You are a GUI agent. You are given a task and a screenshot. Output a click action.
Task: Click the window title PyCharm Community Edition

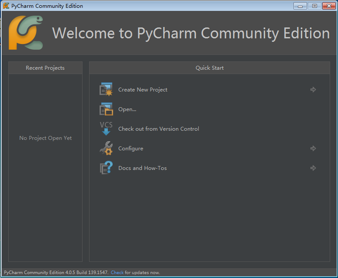coord(47,6)
